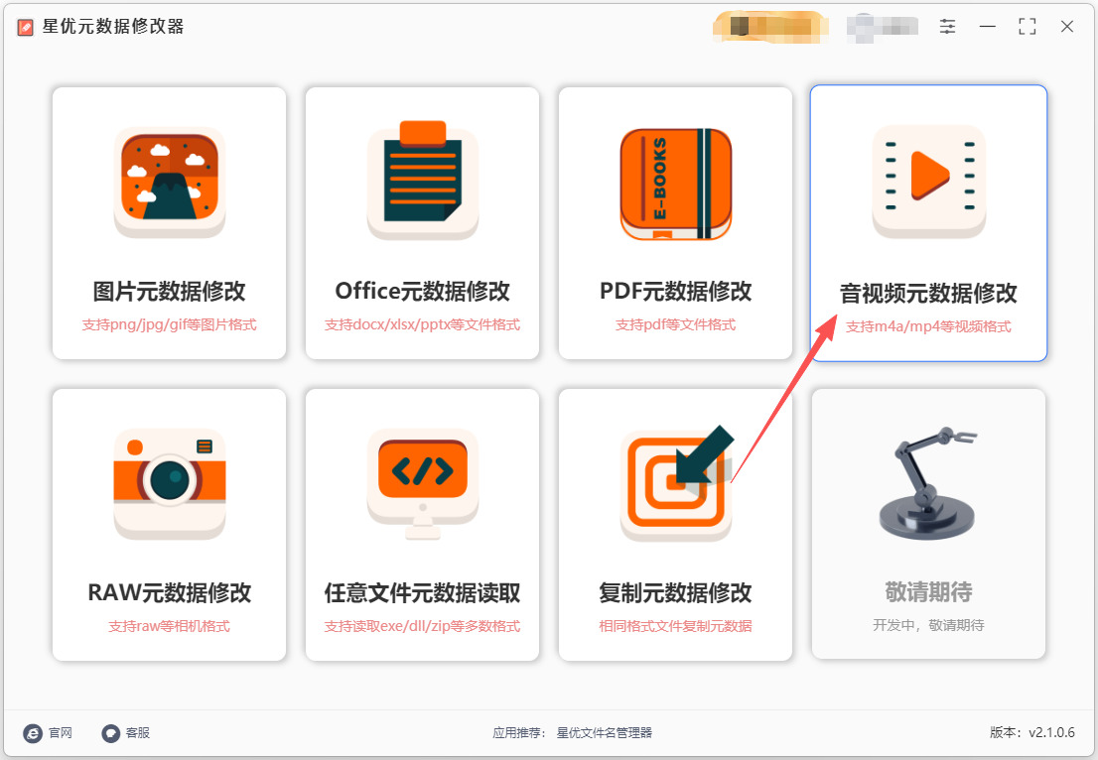Click the blurred gray profile area
Screen dimensions: 1098x760
[x=883, y=27]
